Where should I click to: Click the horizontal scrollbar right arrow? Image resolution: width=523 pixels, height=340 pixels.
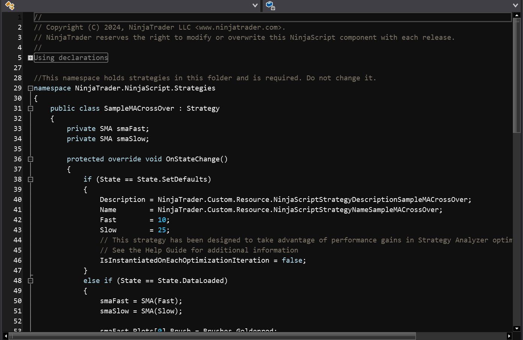pyautogui.click(x=509, y=336)
